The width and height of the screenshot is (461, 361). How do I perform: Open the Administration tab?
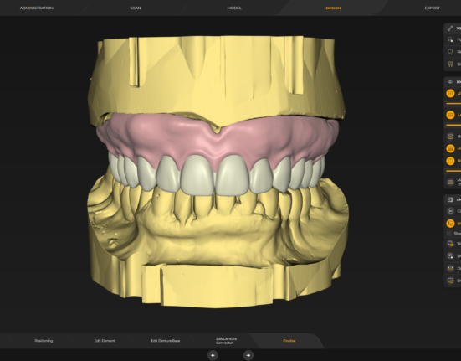tap(37, 8)
